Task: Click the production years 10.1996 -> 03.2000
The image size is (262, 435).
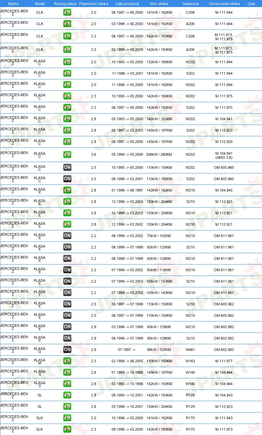Action: 127,418
